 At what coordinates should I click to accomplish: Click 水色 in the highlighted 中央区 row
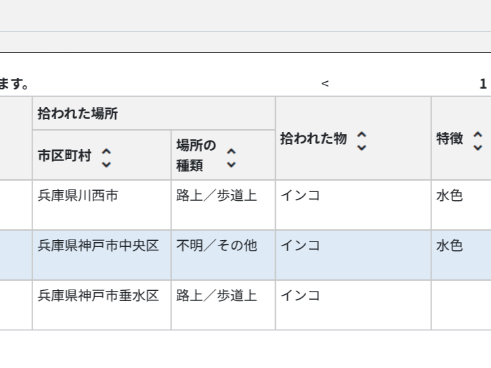(x=450, y=246)
